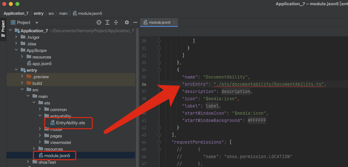Expand the build folder
The width and height of the screenshot is (348, 167).
(22, 83)
